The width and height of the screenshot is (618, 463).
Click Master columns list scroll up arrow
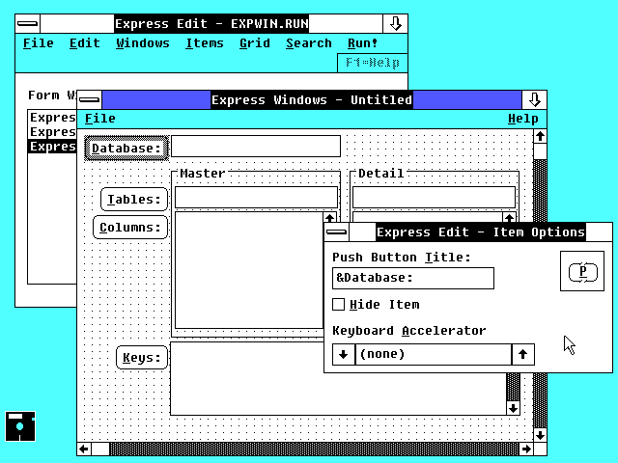(330, 217)
